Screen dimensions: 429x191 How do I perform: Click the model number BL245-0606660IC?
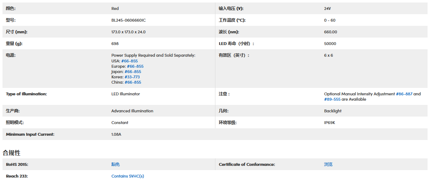point(128,20)
